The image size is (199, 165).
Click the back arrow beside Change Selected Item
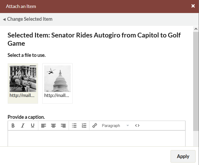click(4, 19)
